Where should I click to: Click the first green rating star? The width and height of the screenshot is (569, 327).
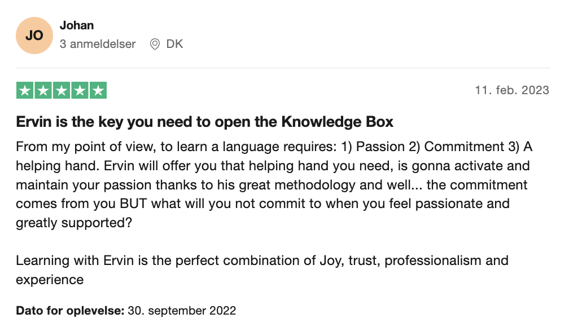pos(25,90)
